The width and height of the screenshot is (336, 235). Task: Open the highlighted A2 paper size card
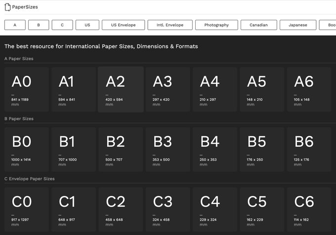pyautogui.click(x=121, y=89)
